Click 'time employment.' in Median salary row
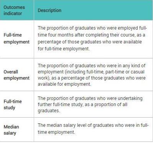 (x=56, y=132)
